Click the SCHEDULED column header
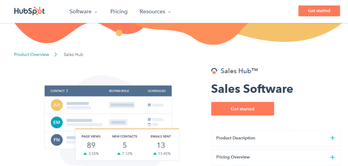 coord(157,91)
